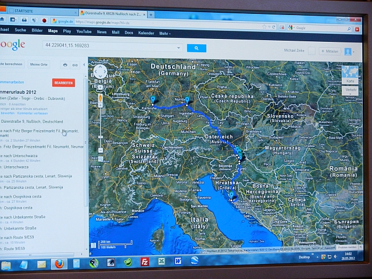Click the user profile avatar icon
This screenshot has height=279, width=372.
point(348,52)
